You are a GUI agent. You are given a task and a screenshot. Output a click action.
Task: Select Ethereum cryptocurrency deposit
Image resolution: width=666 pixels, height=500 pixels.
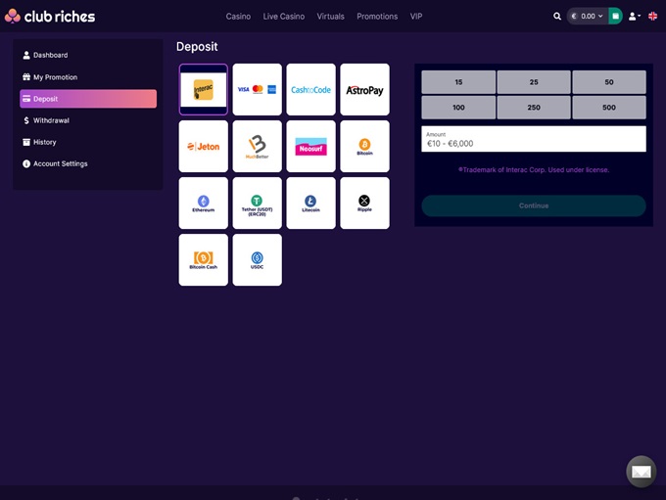pos(204,203)
